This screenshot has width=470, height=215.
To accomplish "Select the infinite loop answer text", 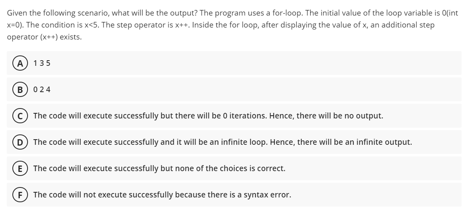I will click(x=223, y=142).
